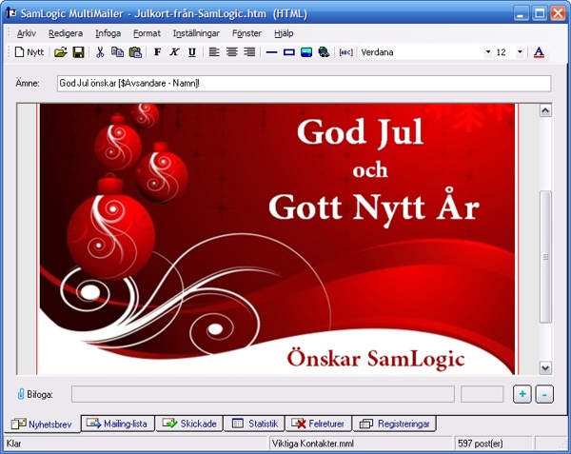Viewport: 571px width, 454px height.
Task: Click the vertical scrollbar thumb
Action: 545,257
